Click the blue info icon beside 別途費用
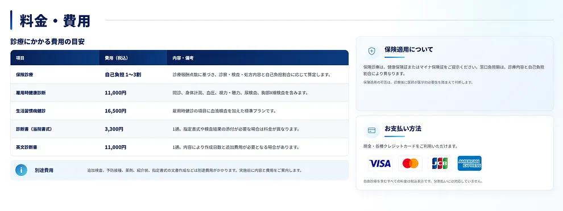The width and height of the screenshot is (563, 211). tap(21, 170)
